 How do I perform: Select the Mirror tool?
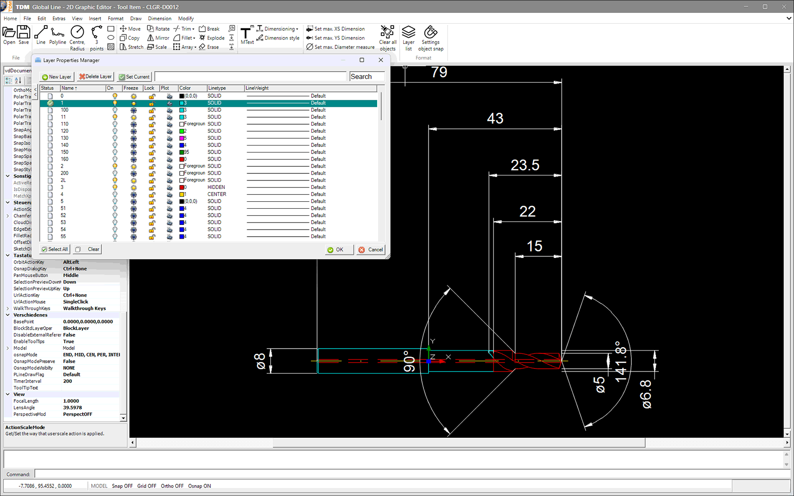(158, 38)
